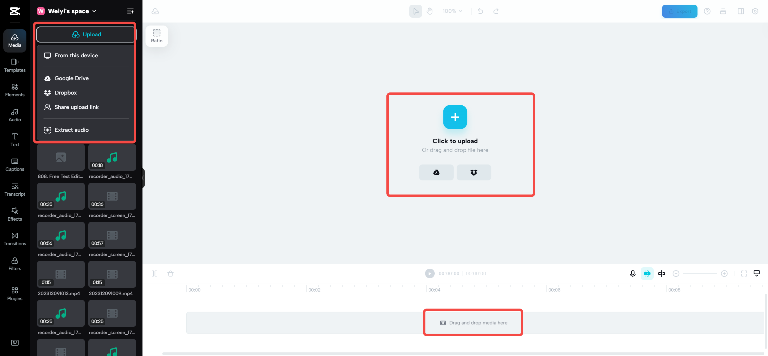Image resolution: width=768 pixels, height=356 pixels.
Task: Toggle the right side panel layout icon
Action: point(741,11)
